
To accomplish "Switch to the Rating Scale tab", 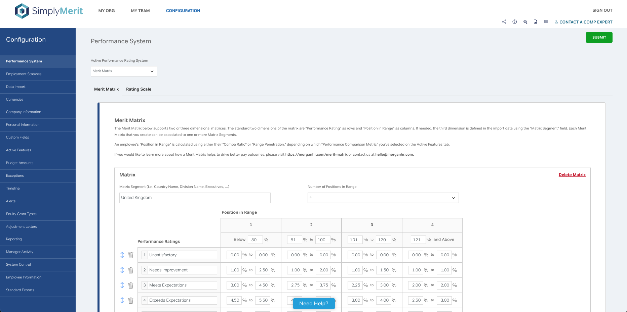I will pyautogui.click(x=139, y=89).
